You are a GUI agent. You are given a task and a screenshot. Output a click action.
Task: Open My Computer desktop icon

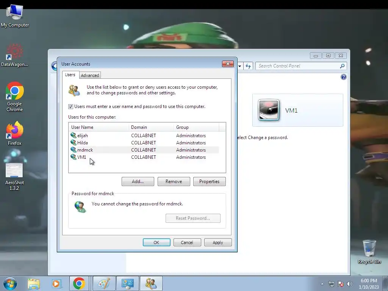click(x=15, y=16)
